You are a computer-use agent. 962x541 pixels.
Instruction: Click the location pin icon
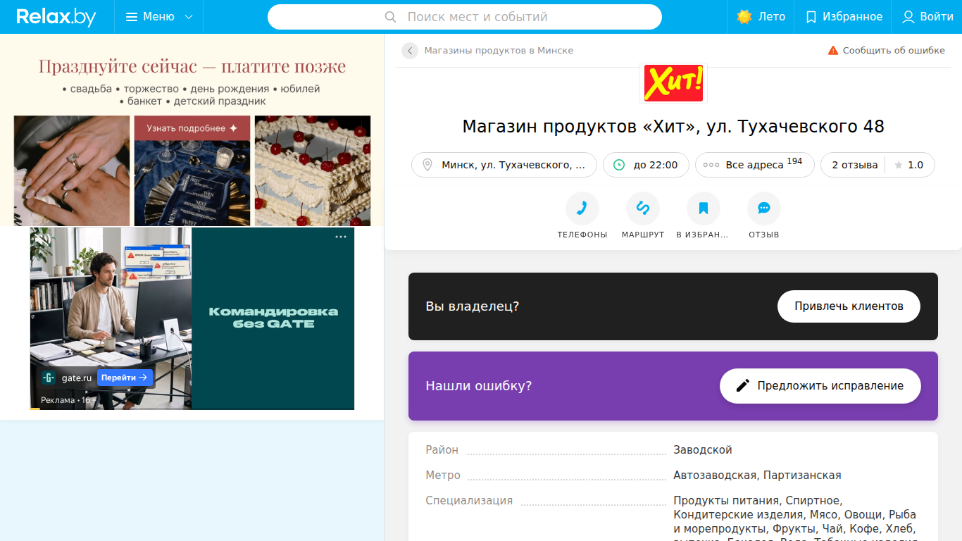(x=427, y=165)
